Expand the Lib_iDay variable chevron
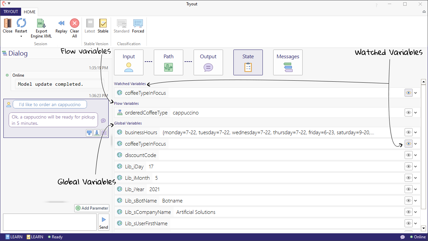 pos(416,167)
